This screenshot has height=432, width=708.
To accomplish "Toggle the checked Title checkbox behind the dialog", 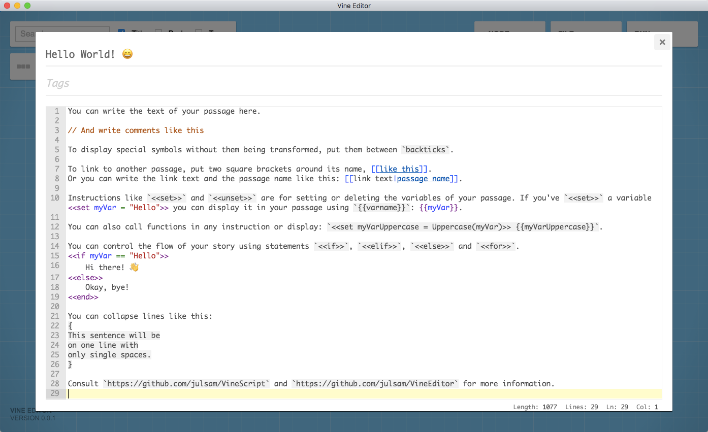I will pos(121,32).
